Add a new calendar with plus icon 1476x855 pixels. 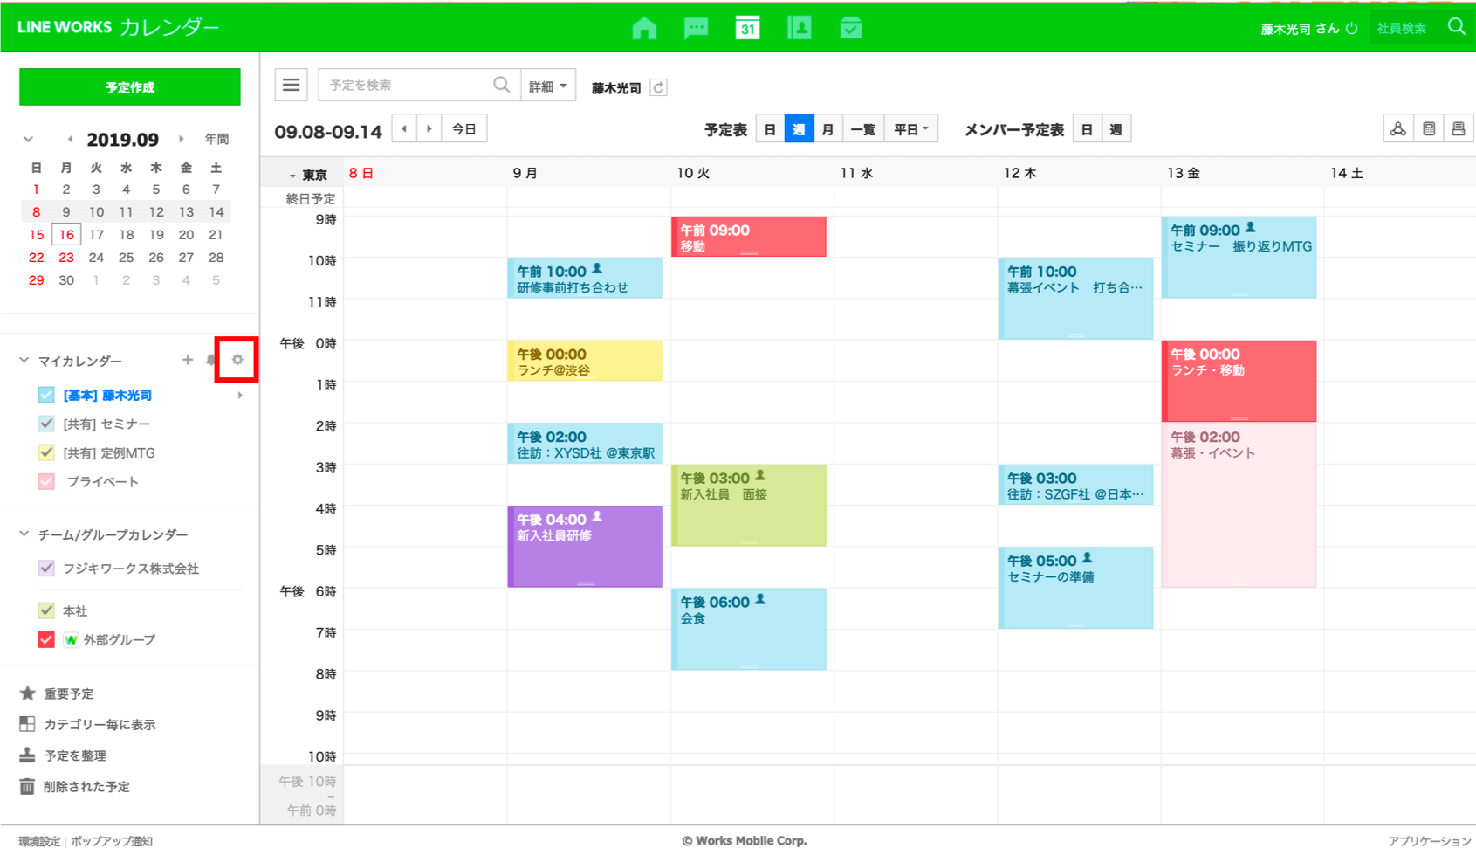(x=188, y=360)
